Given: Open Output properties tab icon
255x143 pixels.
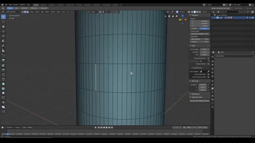Looking at the screenshot, I should tap(212, 65).
